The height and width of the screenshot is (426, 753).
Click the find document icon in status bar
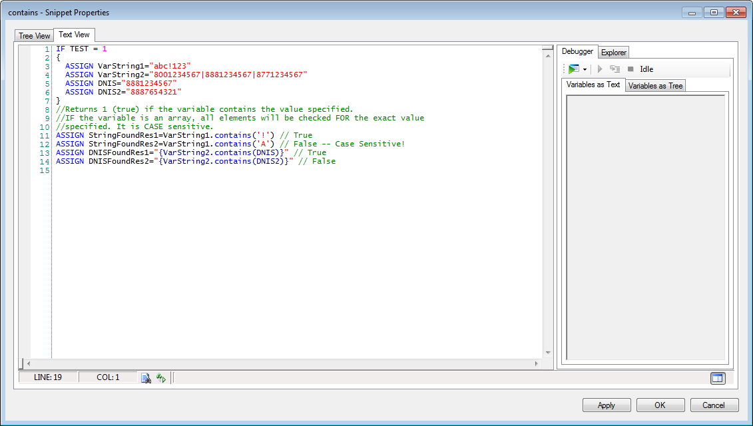pos(146,378)
